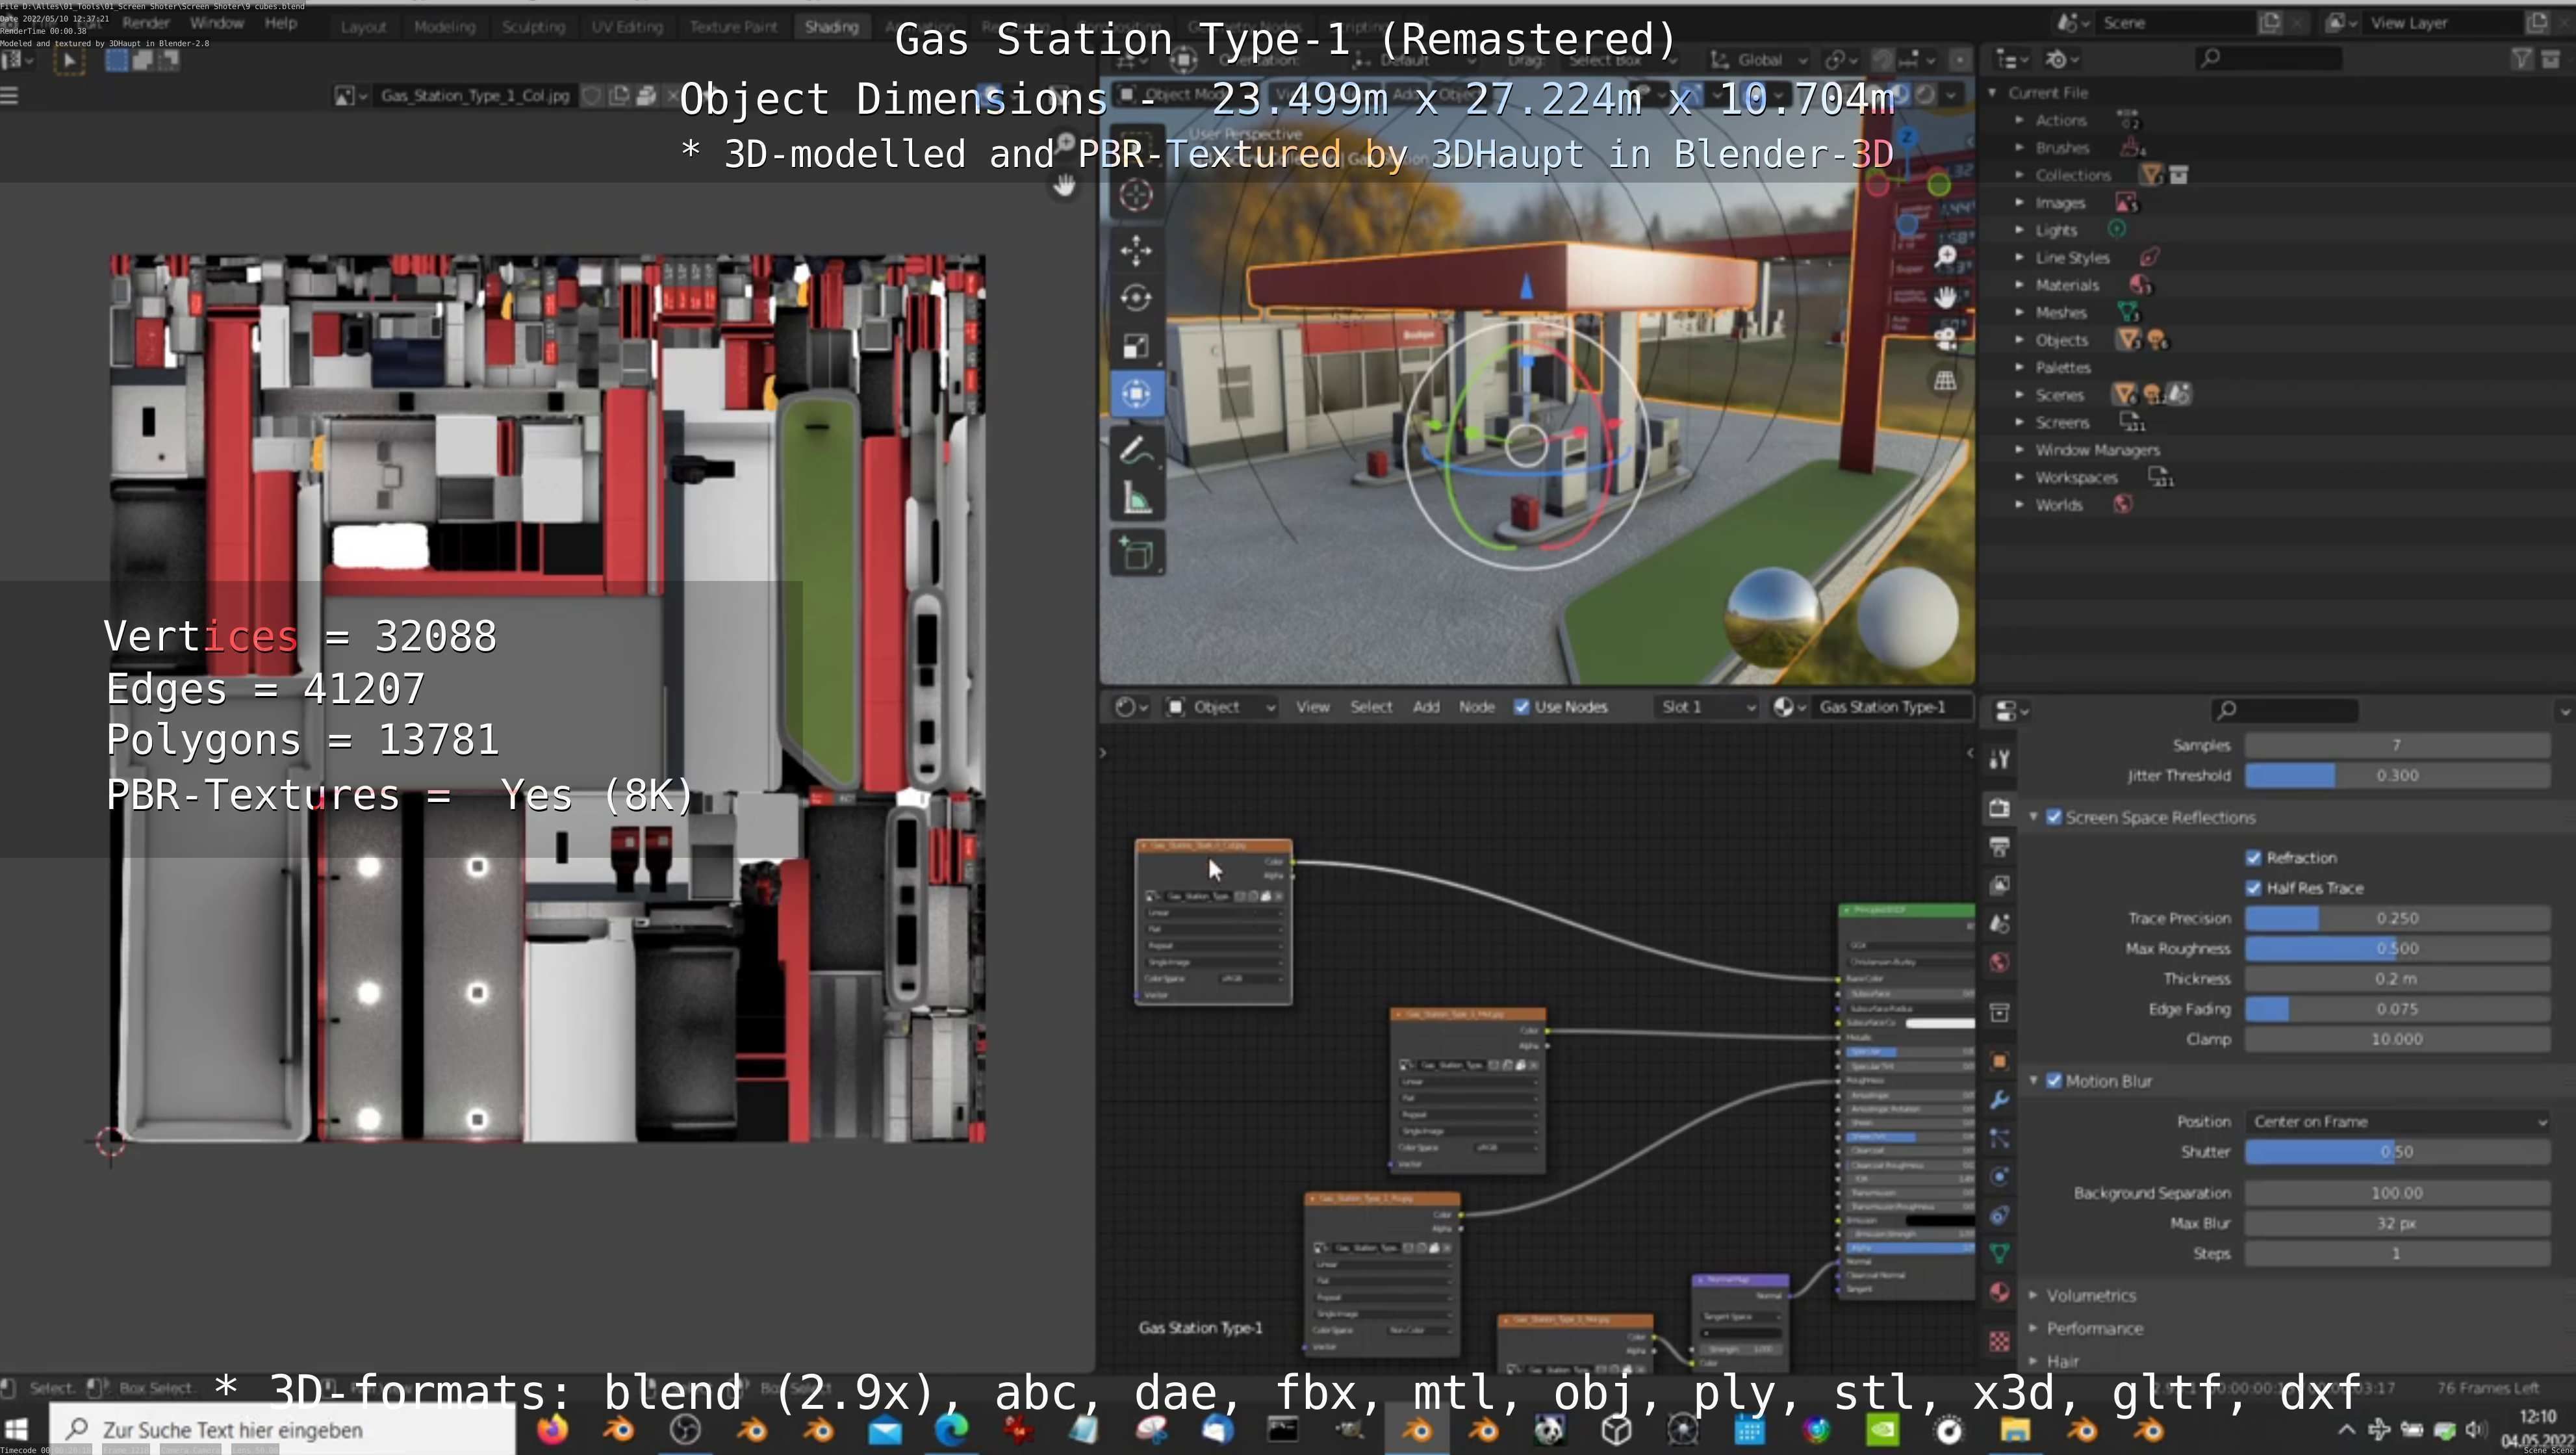The width and height of the screenshot is (2576, 1455).
Task: Select the Move tool in viewport toolbar
Action: 1136,250
